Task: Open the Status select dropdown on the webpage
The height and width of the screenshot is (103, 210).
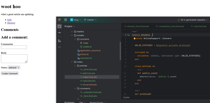Action: (14, 67)
